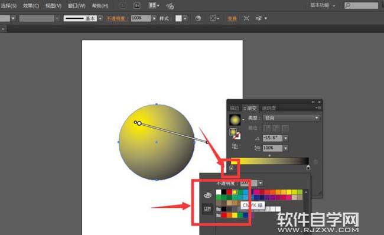Click the graphic style swatch box

[x=178, y=18]
